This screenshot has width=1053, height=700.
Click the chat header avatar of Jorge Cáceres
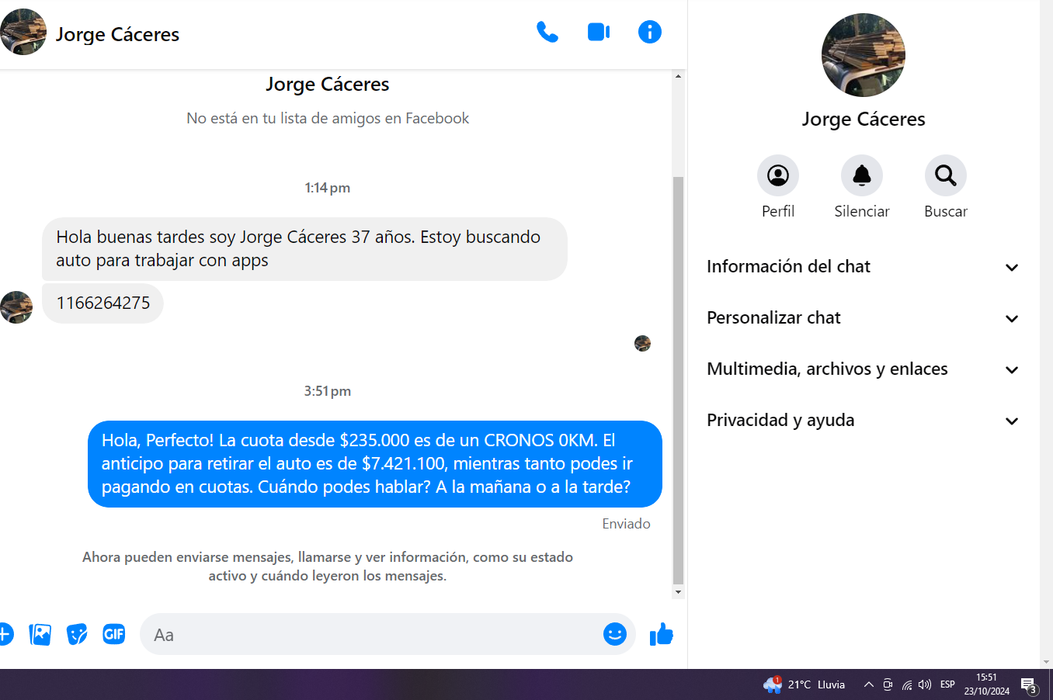point(23,32)
